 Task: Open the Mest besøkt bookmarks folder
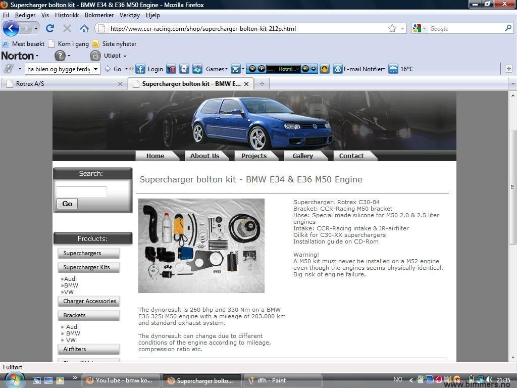pos(23,44)
